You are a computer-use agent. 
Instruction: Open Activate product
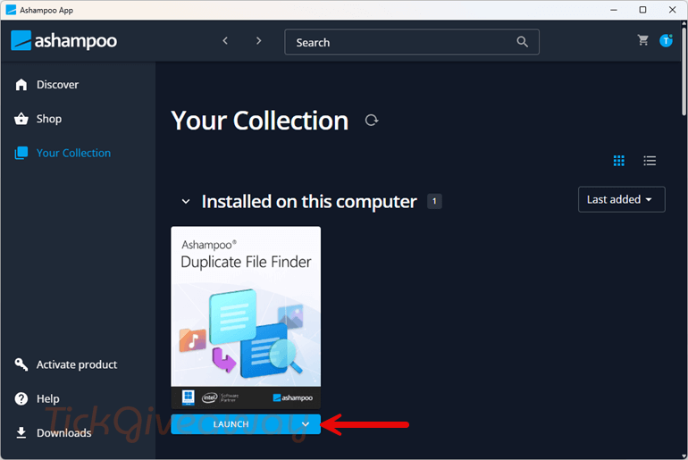tap(77, 364)
